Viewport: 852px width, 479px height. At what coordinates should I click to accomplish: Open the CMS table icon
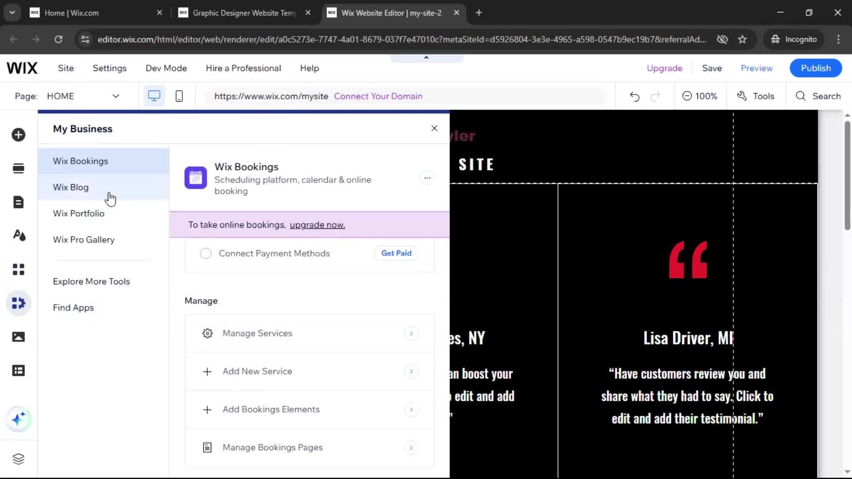(18, 371)
